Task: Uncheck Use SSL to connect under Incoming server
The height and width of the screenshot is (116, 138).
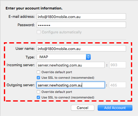Action: [x=38, y=78]
